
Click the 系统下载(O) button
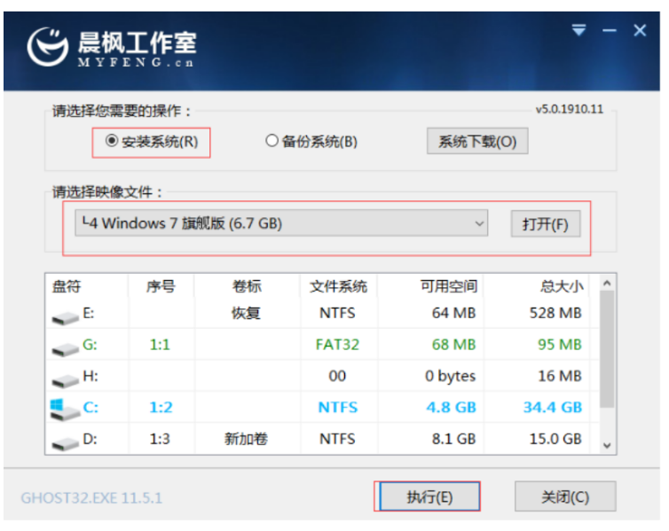(x=477, y=141)
